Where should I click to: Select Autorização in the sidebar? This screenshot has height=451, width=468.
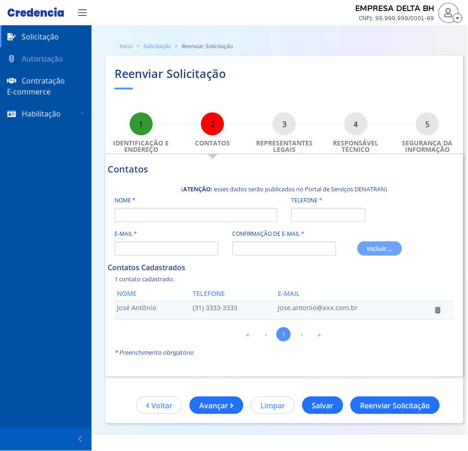click(x=42, y=59)
